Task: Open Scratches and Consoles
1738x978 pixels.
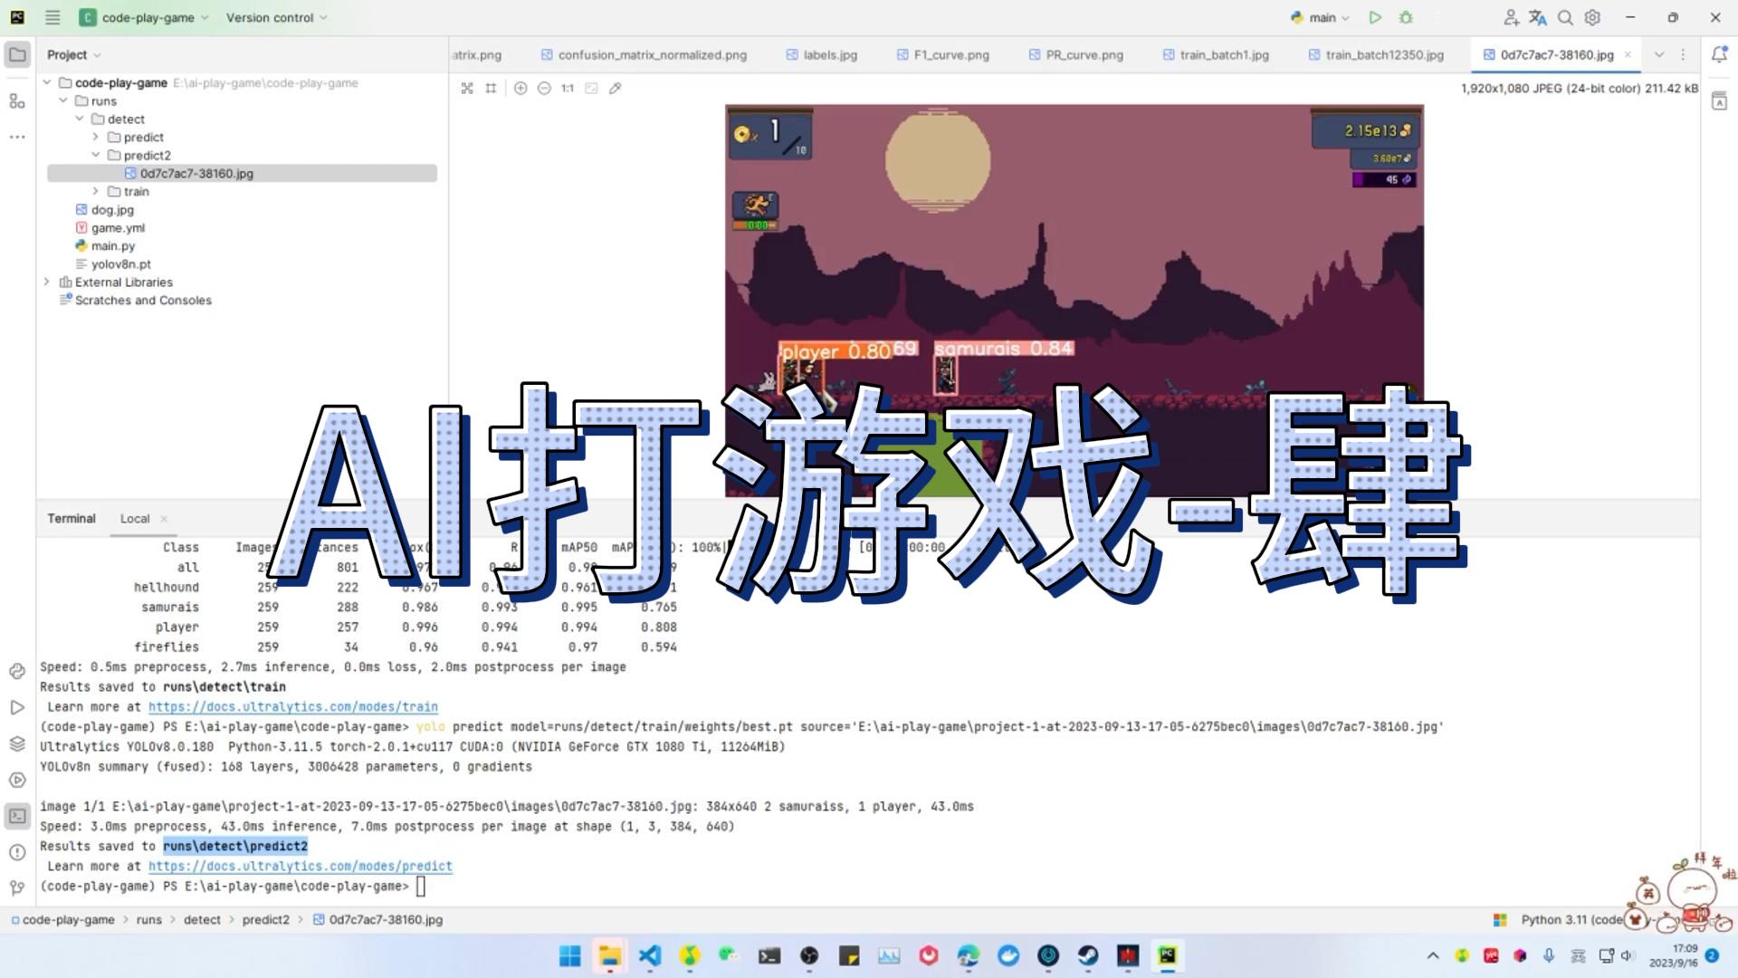Action: point(143,300)
